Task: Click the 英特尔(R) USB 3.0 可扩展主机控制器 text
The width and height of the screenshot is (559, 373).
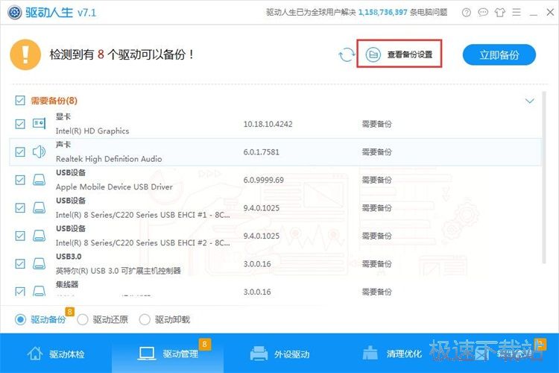Action: point(118,271)
